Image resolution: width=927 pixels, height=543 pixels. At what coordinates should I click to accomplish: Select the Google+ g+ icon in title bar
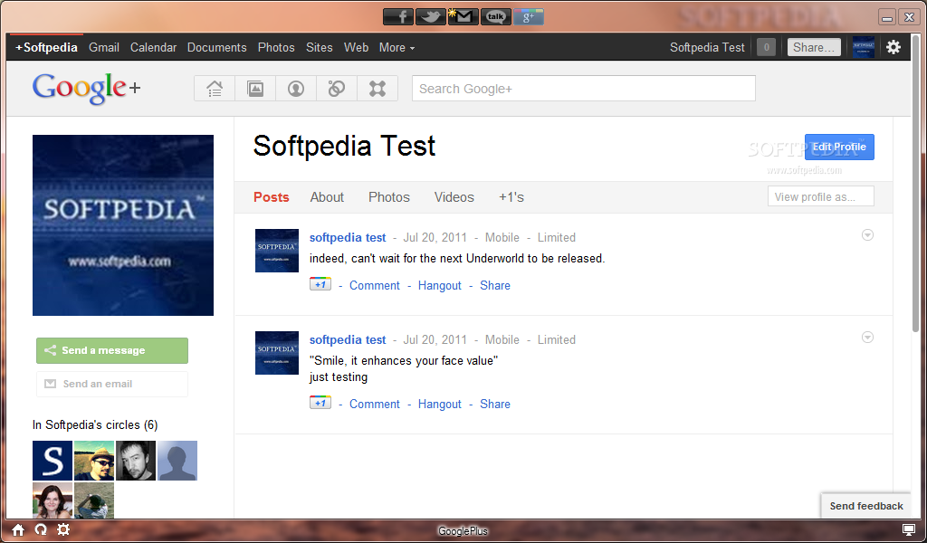click(x=528, y=16)
